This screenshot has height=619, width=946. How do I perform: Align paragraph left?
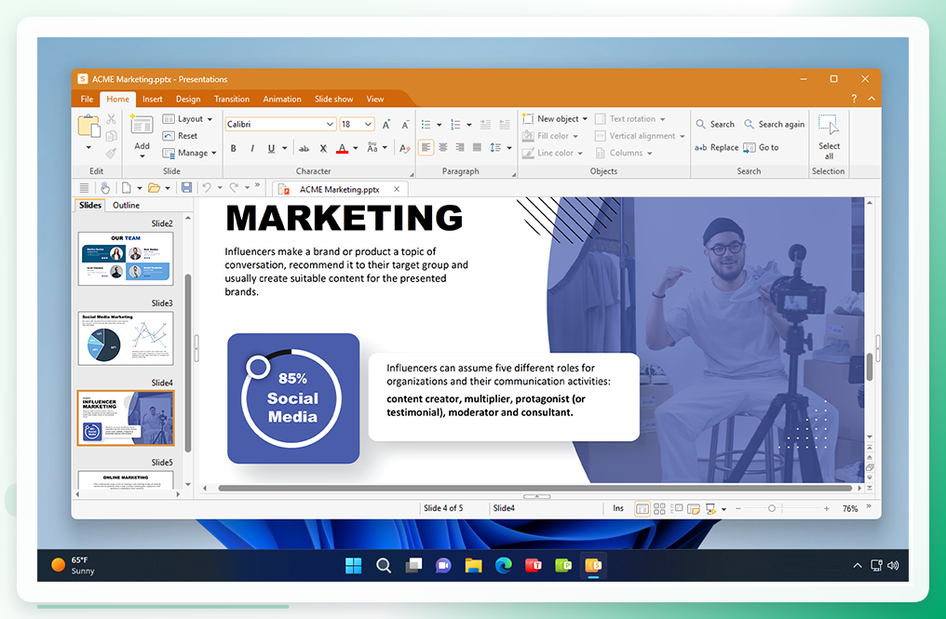pos(426,147)
